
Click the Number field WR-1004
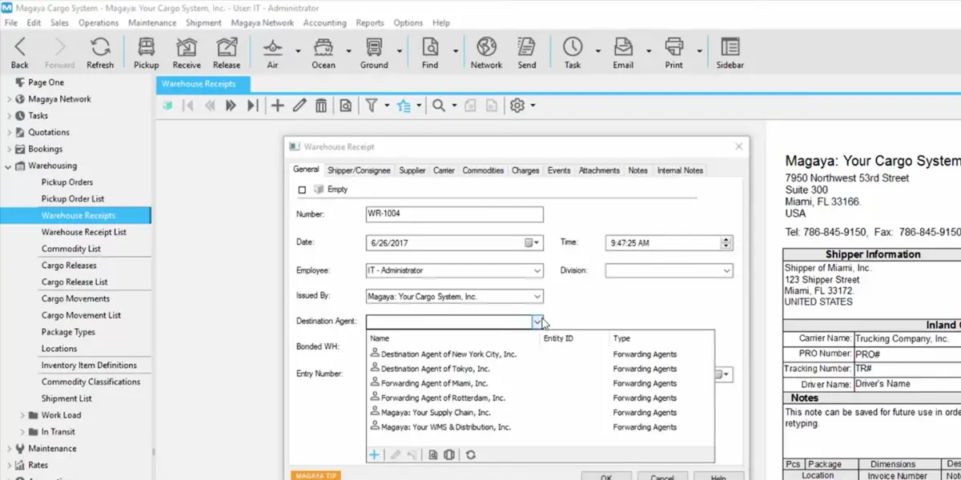454,214
